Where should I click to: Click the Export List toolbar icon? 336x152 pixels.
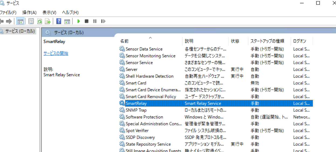tap(48, 21)
